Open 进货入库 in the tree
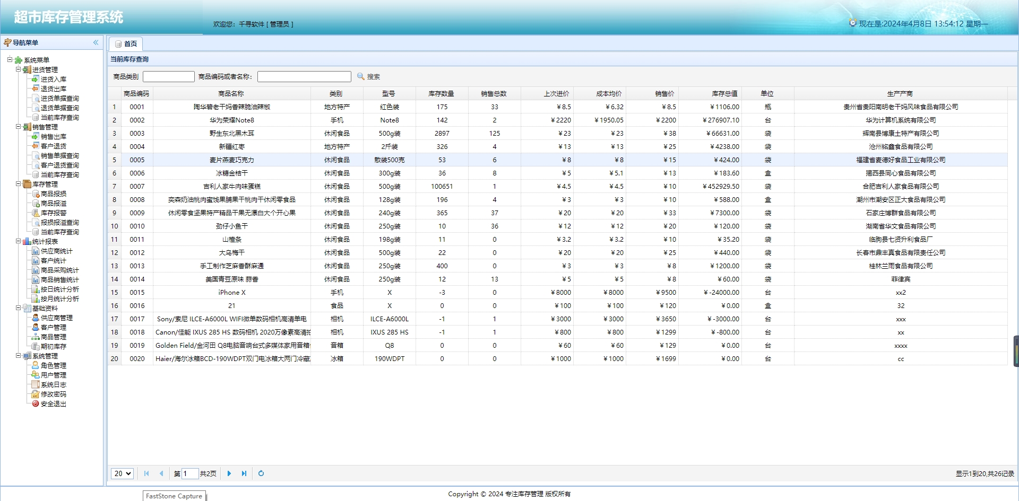 click(x=53, y=79)
